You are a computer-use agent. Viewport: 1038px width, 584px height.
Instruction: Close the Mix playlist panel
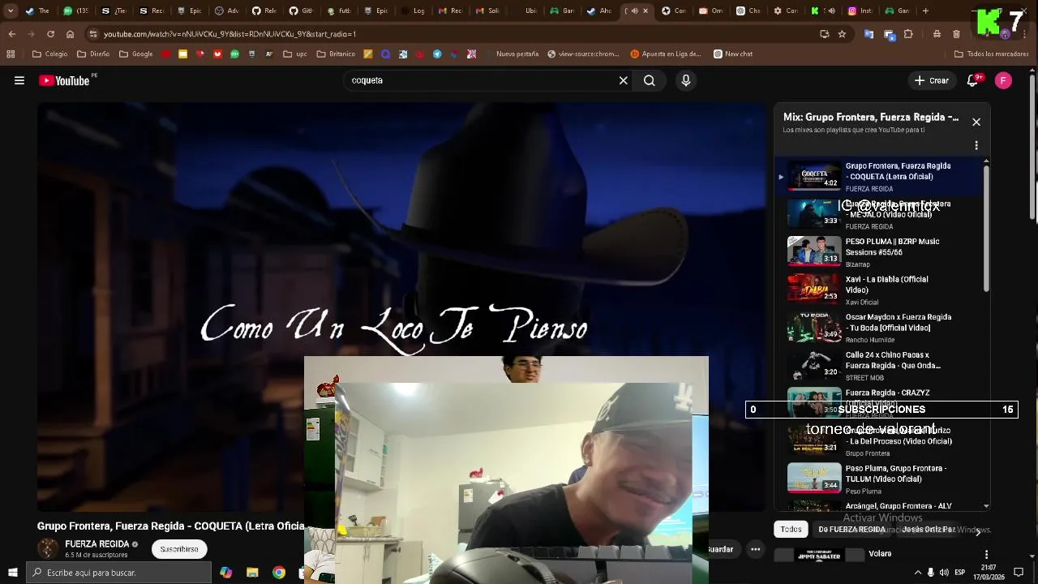976,122
